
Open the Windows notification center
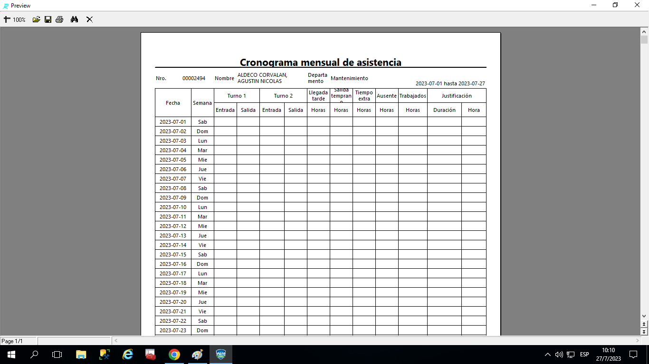click(633, 355)
